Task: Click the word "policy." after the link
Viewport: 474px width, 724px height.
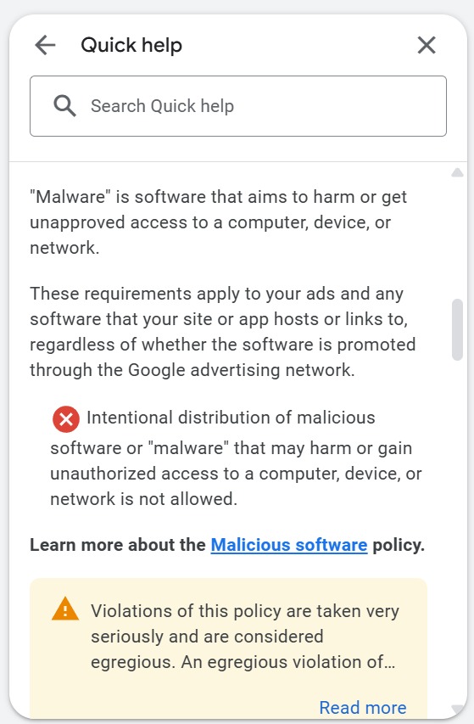Action: click(x=399, y=545)
